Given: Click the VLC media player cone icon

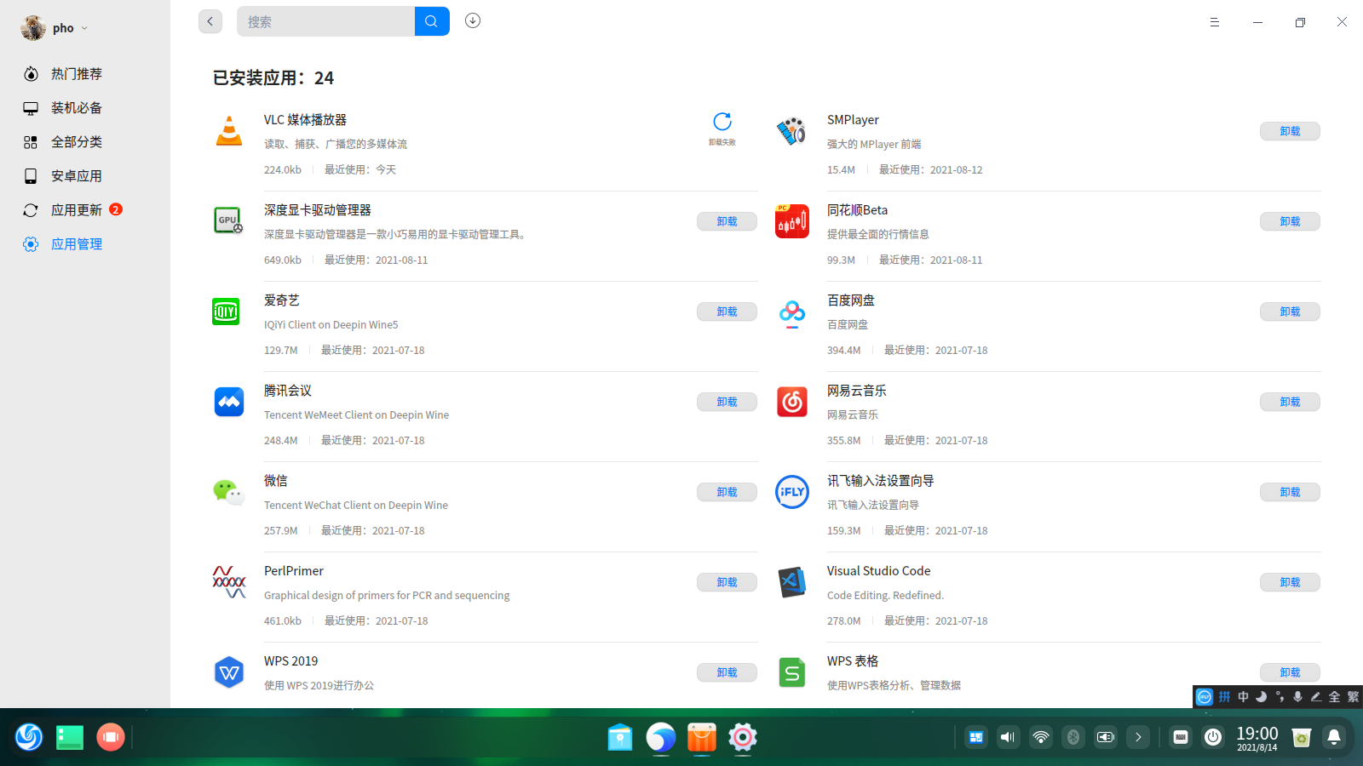Looking at the screenshot, I should point(229,131).
